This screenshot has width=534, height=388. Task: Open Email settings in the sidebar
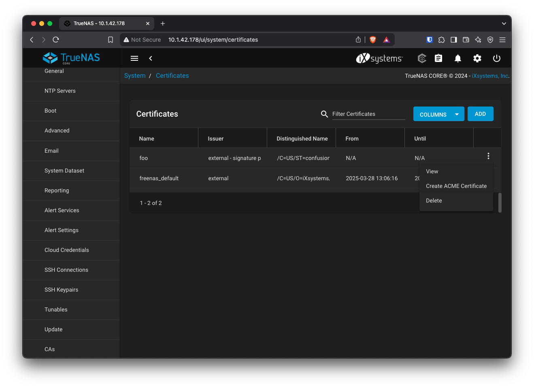click(71, 151)
